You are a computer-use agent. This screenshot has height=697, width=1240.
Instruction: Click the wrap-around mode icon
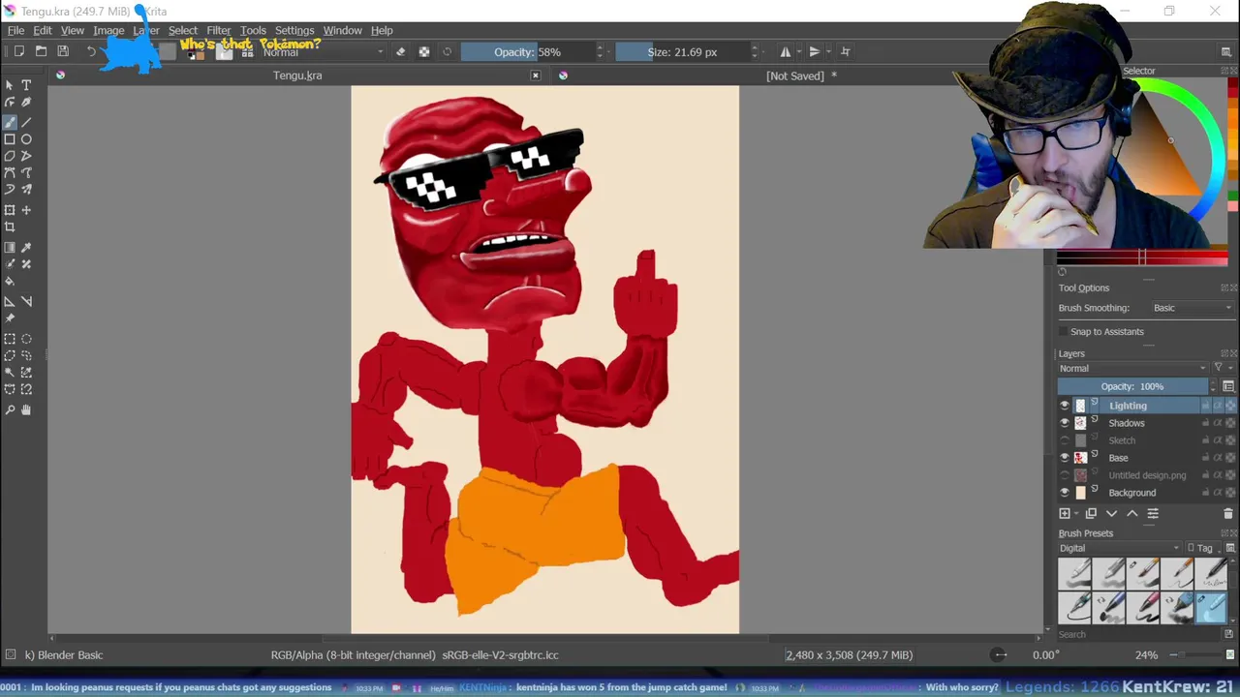[846, 52]
